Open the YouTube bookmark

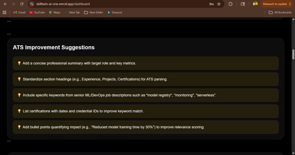click(x=37, y=12)
